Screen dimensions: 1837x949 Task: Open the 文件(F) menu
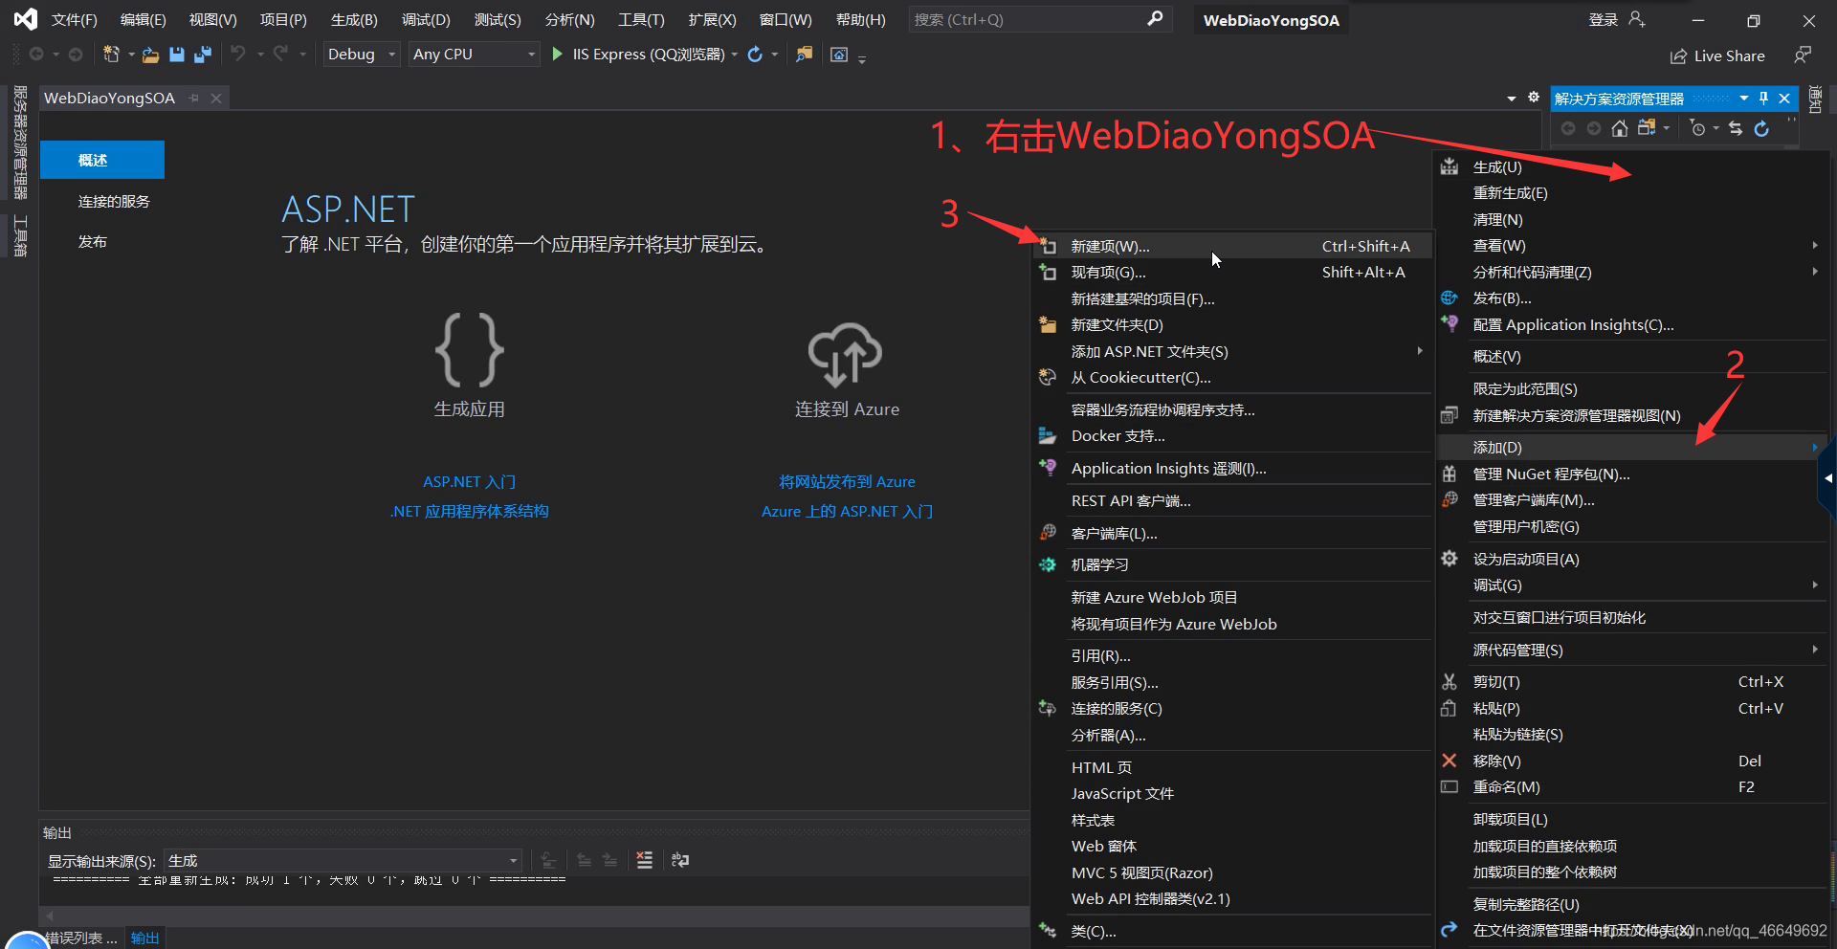[x=75, y=20]
